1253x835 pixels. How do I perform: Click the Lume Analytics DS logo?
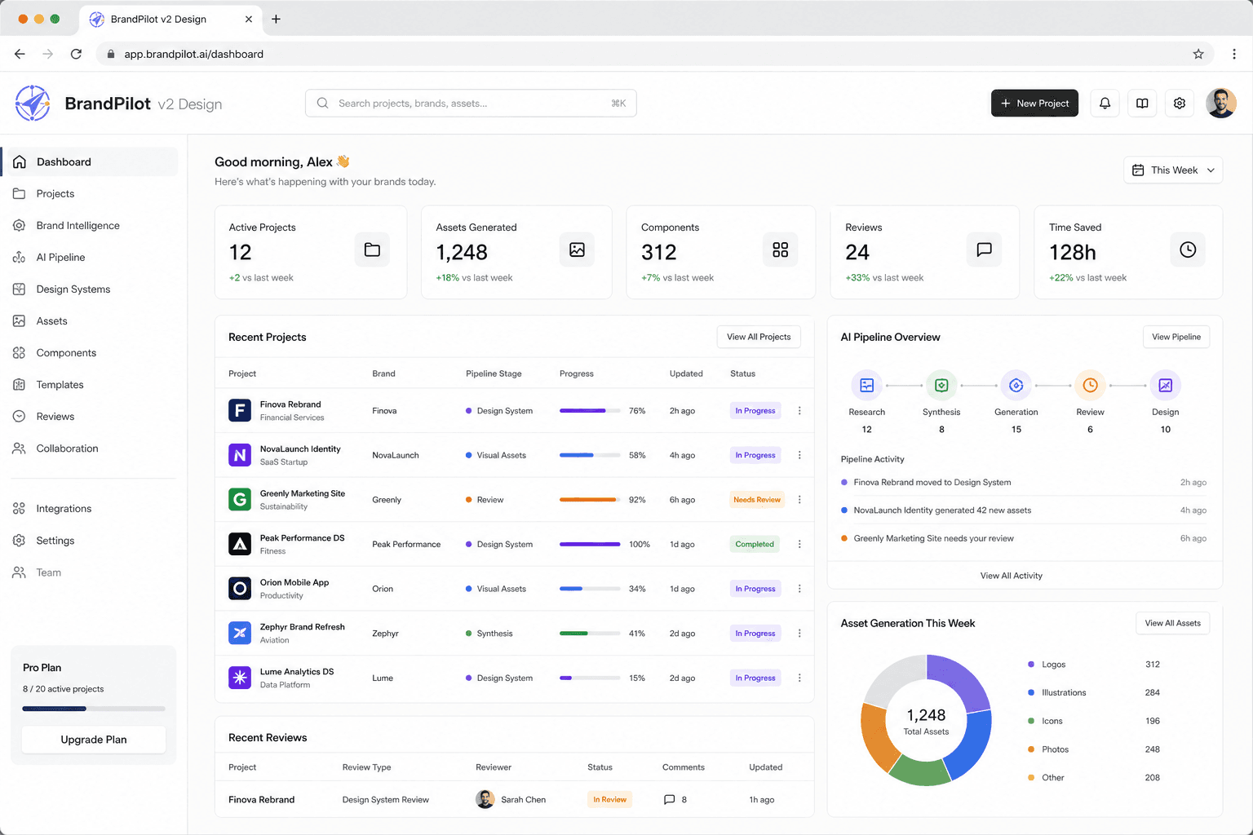click(240, 678)
